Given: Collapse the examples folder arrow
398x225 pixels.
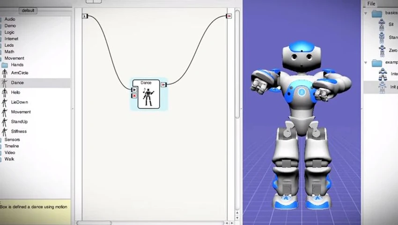Looking at the screenshot, I should pyautogui.click(x=366, y=63).
